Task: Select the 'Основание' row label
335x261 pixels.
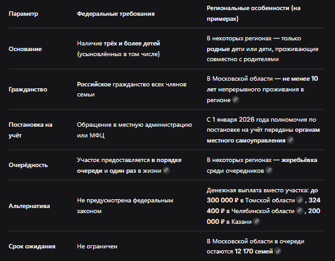Action: pyautogui.click(x=25, y=49)
